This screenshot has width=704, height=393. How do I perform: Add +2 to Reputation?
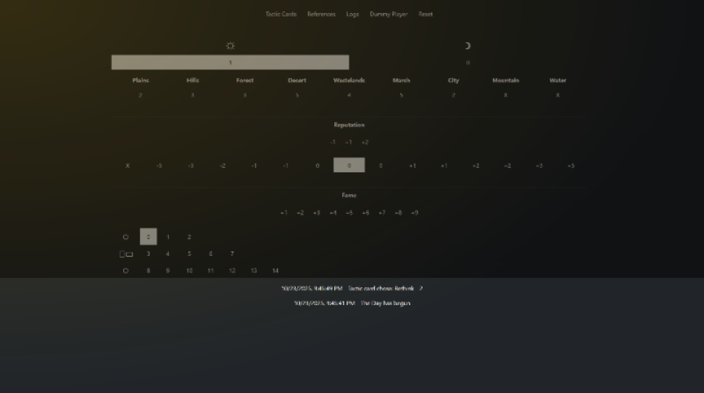coord(365,142)
